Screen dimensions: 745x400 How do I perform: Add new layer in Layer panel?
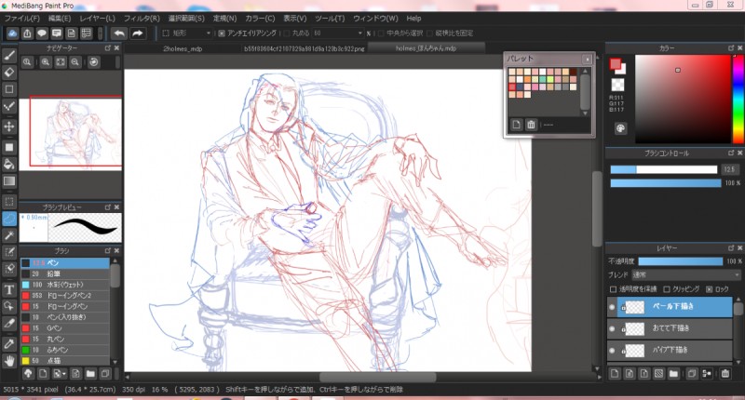[615, 373]
